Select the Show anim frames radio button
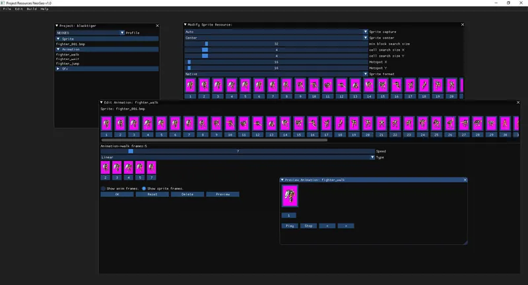This screenshot has width=528, height=285. coord(104,189)
